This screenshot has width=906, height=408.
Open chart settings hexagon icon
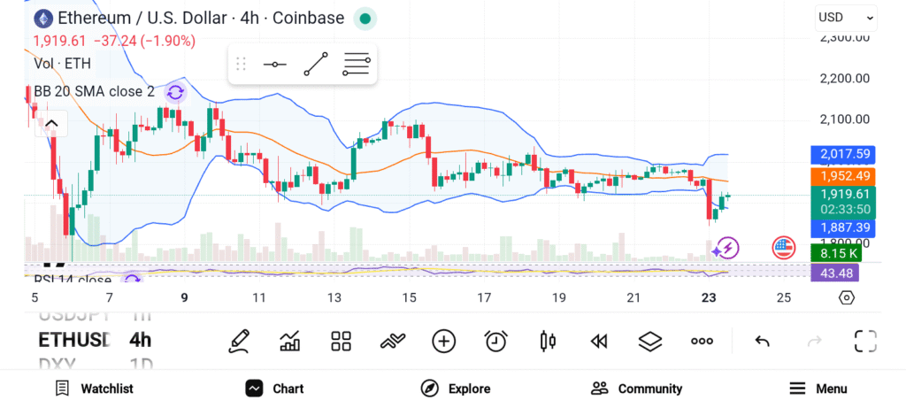click(x=846, y=297)
